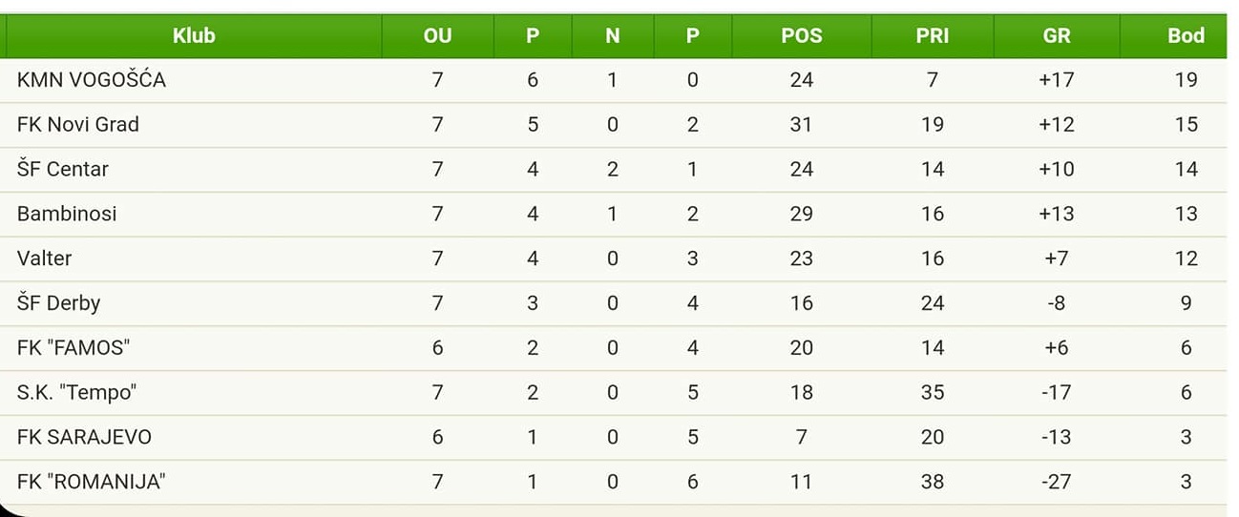Viewport: 1239px width, 517px height.
Task: Select the KMN VOGOŠĆA club name
Action: tap(92, 80)
